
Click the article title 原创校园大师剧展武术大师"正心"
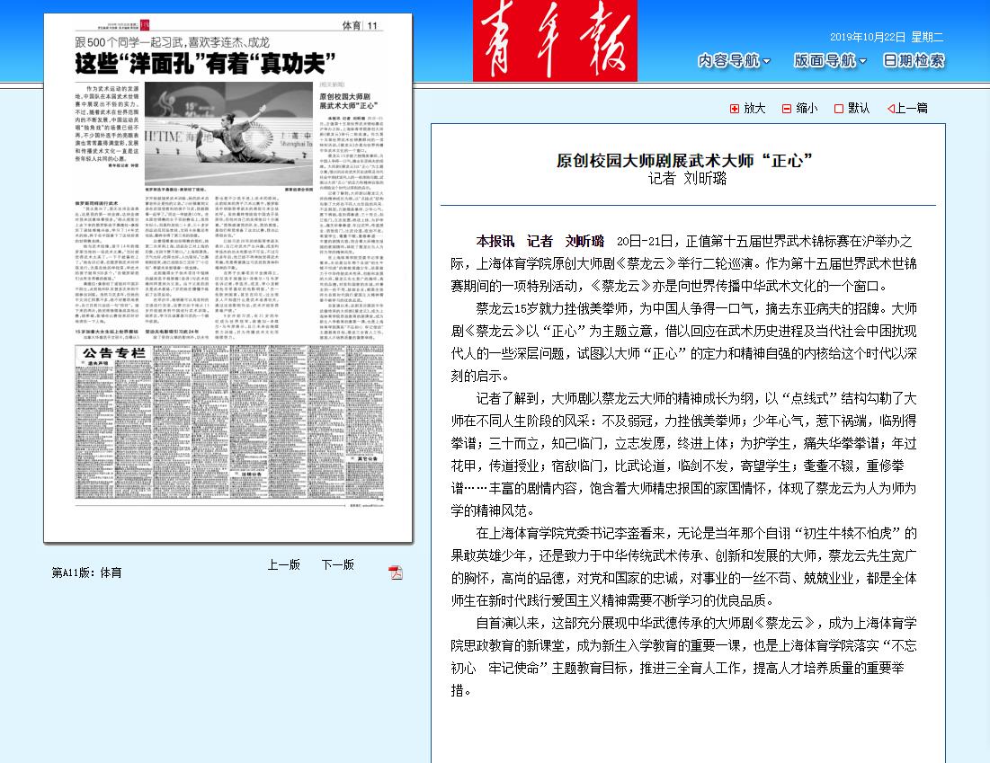tap(687, 161)
